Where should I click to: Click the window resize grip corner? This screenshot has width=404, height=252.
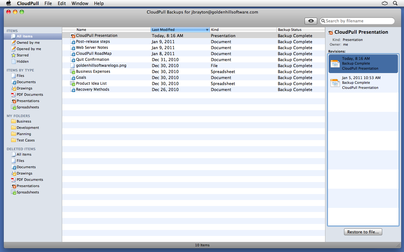tap(398, 245)
